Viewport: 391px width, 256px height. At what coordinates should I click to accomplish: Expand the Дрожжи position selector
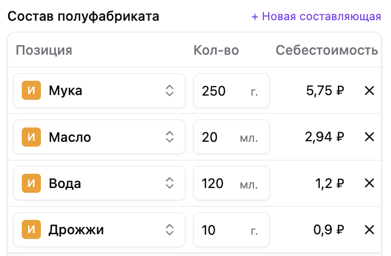pos(169,229)
